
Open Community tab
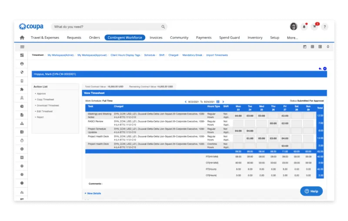coord(179,37)
